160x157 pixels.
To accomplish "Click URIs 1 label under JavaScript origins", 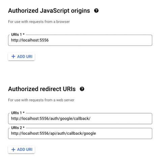I will point(18,34).
